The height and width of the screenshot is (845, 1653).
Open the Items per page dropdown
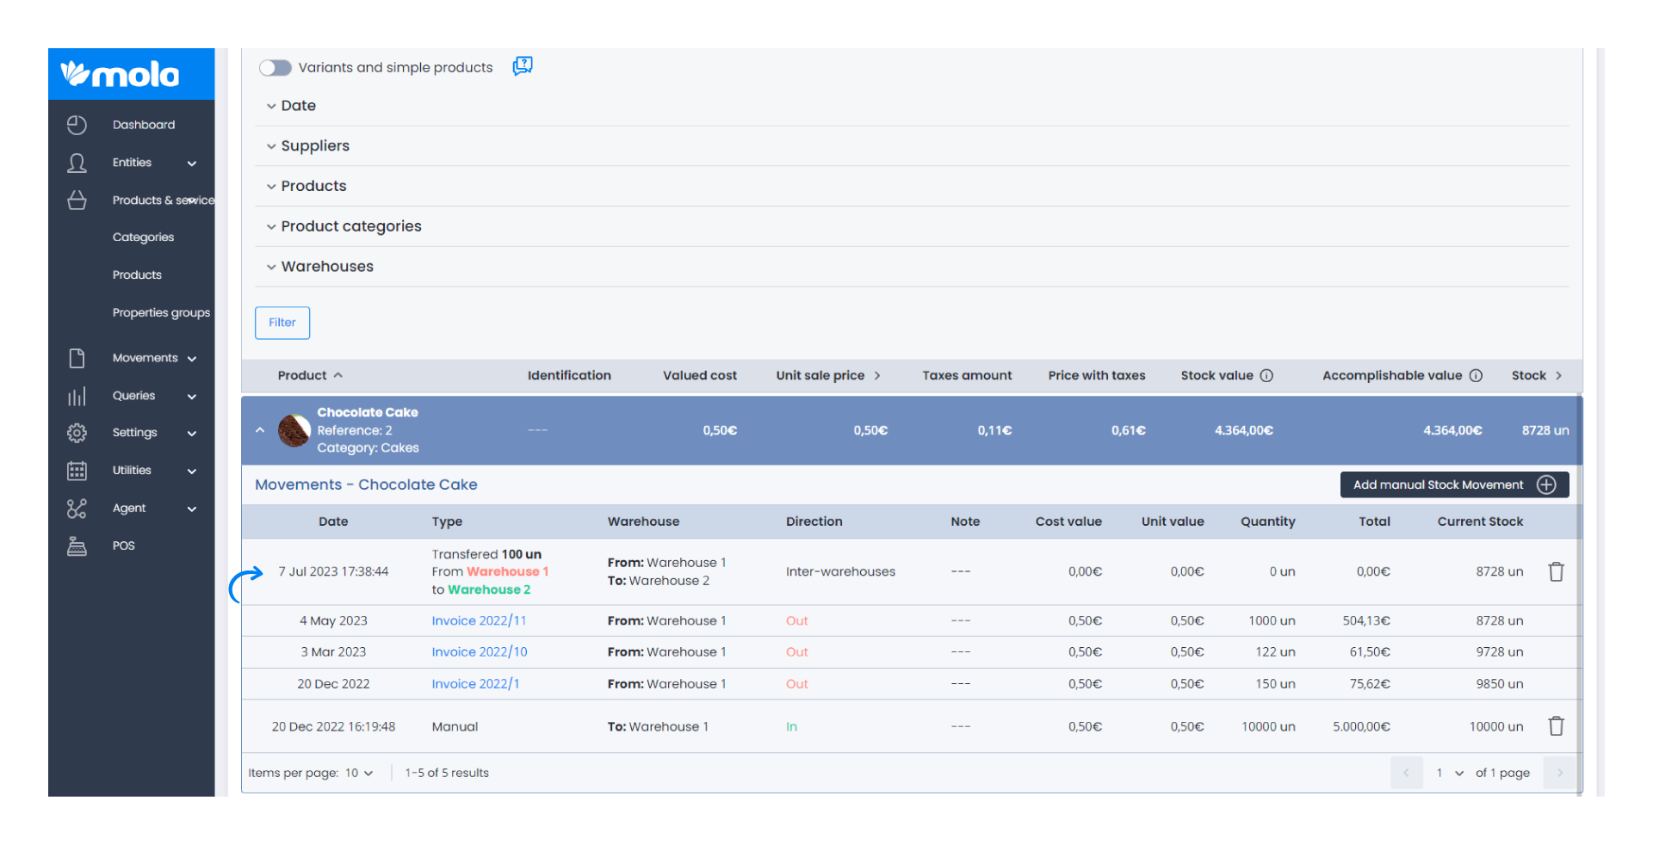(x=360, y=773)
